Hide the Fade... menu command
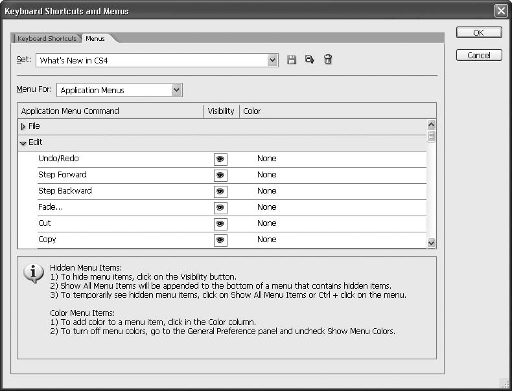Screen dimensions: 512x391 (220, 207)
